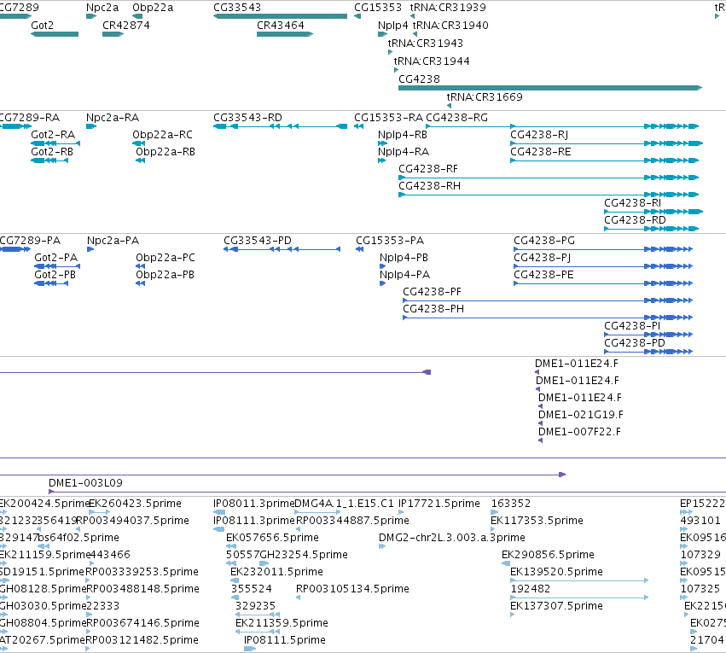
Task: Select the Got2 gene bar
Action: 55,34
